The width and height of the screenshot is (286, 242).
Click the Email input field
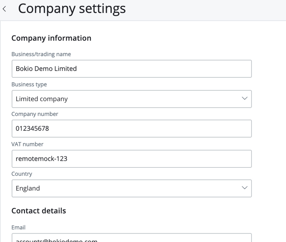[x=131, y=239]
